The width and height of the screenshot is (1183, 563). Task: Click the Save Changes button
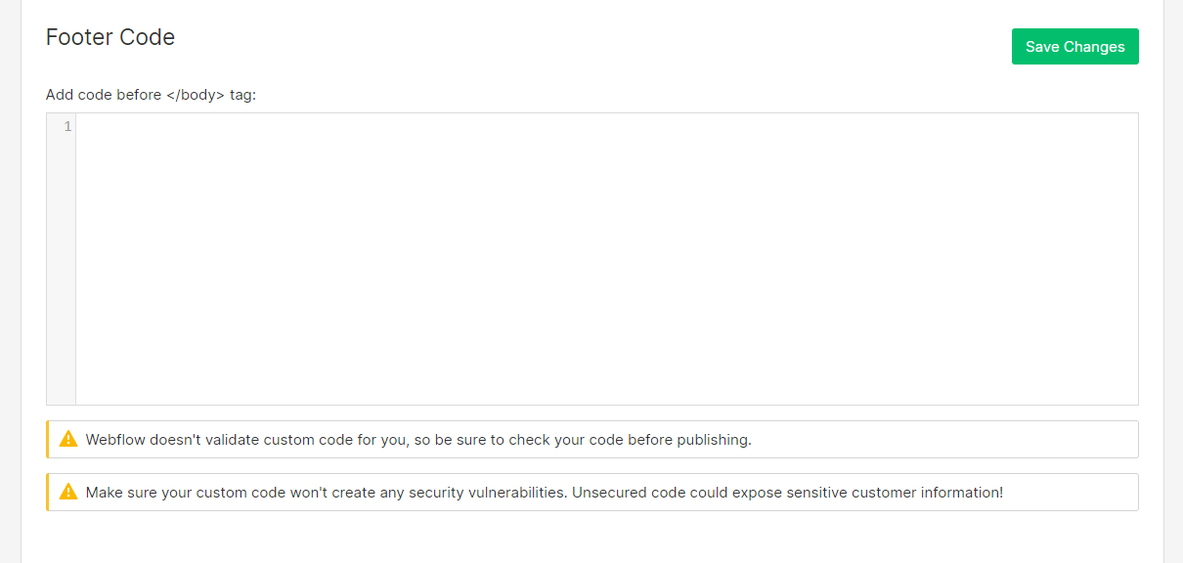1074,47
